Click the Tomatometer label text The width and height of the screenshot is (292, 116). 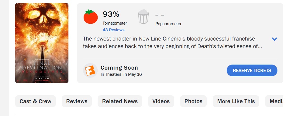coord(115,23)
